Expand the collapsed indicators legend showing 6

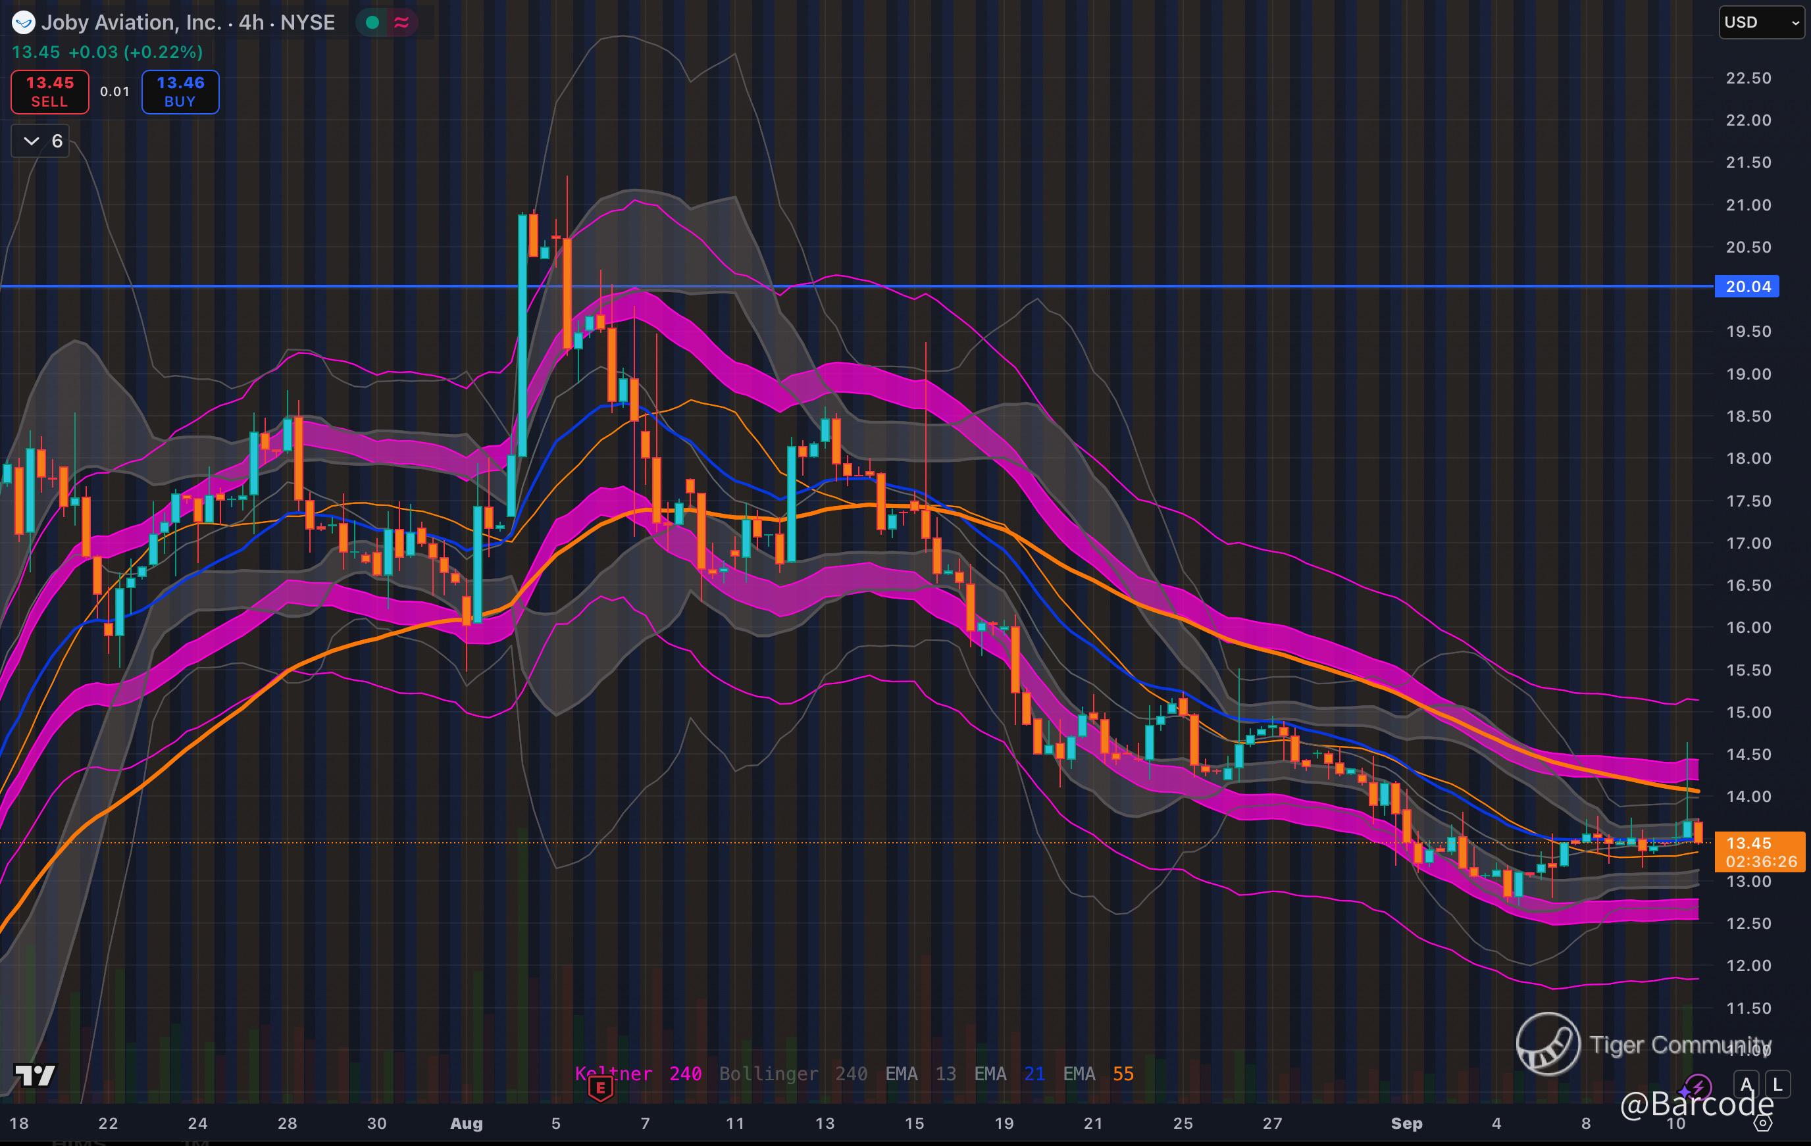(x=41, y=141)
